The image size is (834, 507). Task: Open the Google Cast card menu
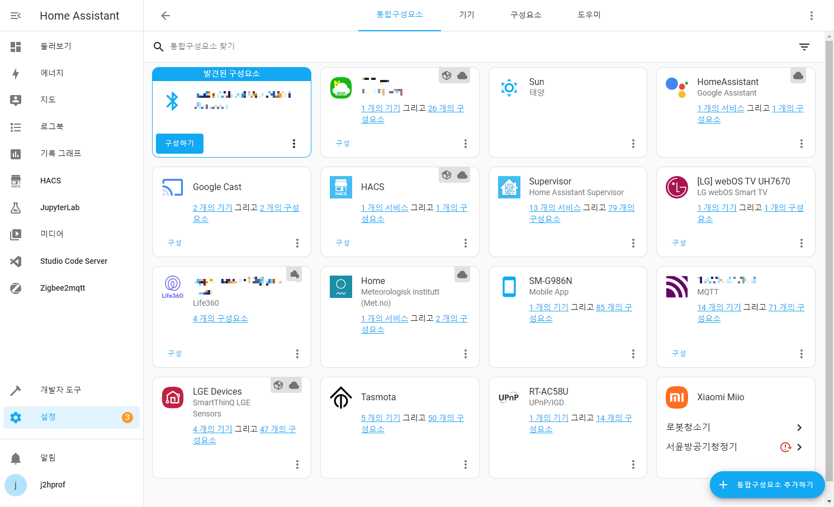297,243
